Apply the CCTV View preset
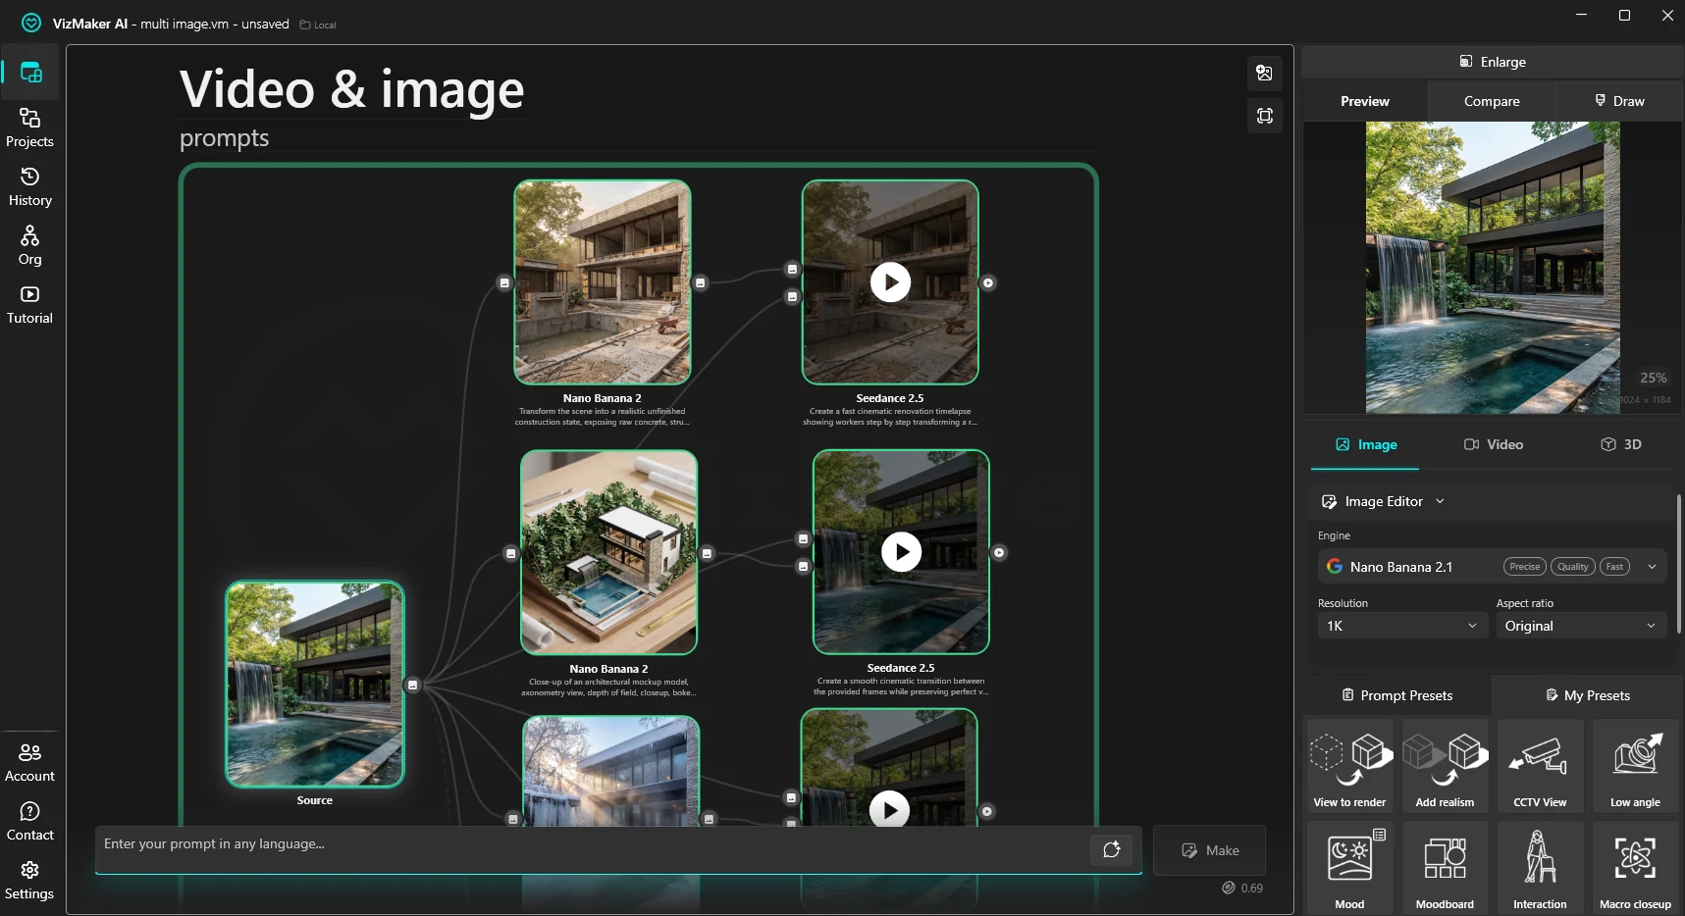This screenshot has height=916, width=1685. [1540, 766]
